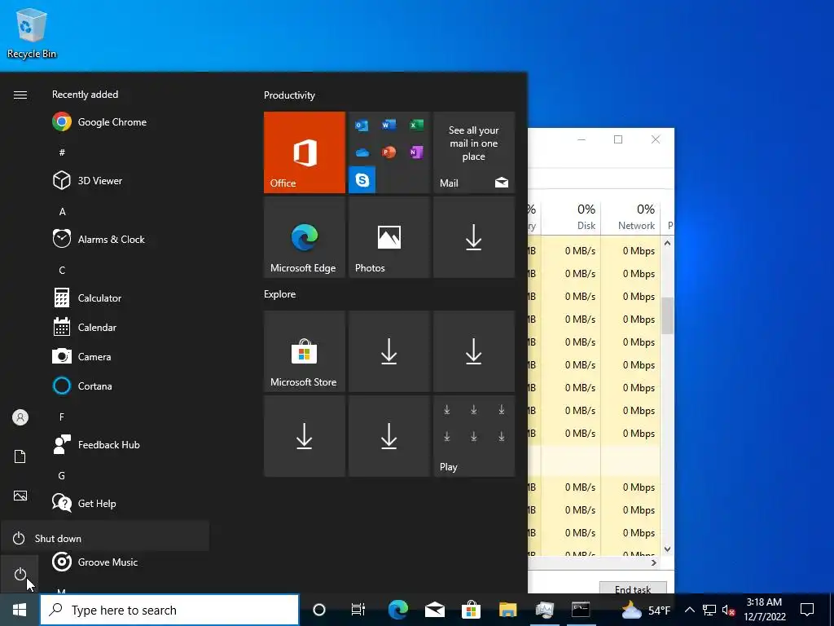This screenshot has width=834, height=626.
Task: Jump to letter A section header
Action: coord(62,211)
